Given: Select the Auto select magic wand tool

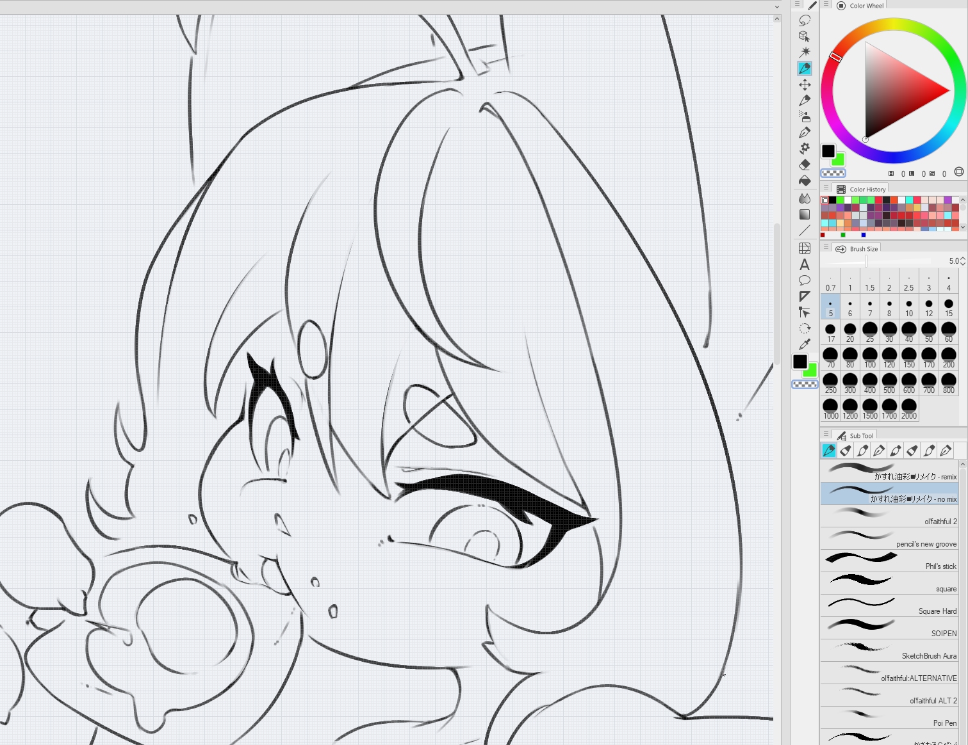Looking at the screenshot, I should click(x=805, y=52).
